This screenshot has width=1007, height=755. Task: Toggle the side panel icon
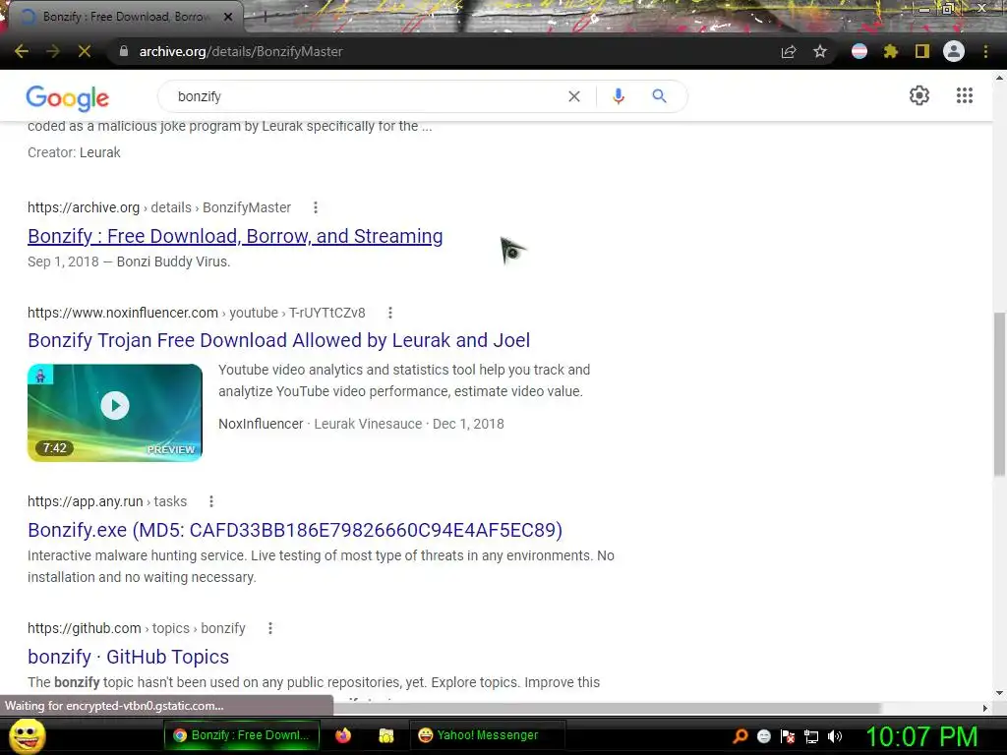click(922, 51)
